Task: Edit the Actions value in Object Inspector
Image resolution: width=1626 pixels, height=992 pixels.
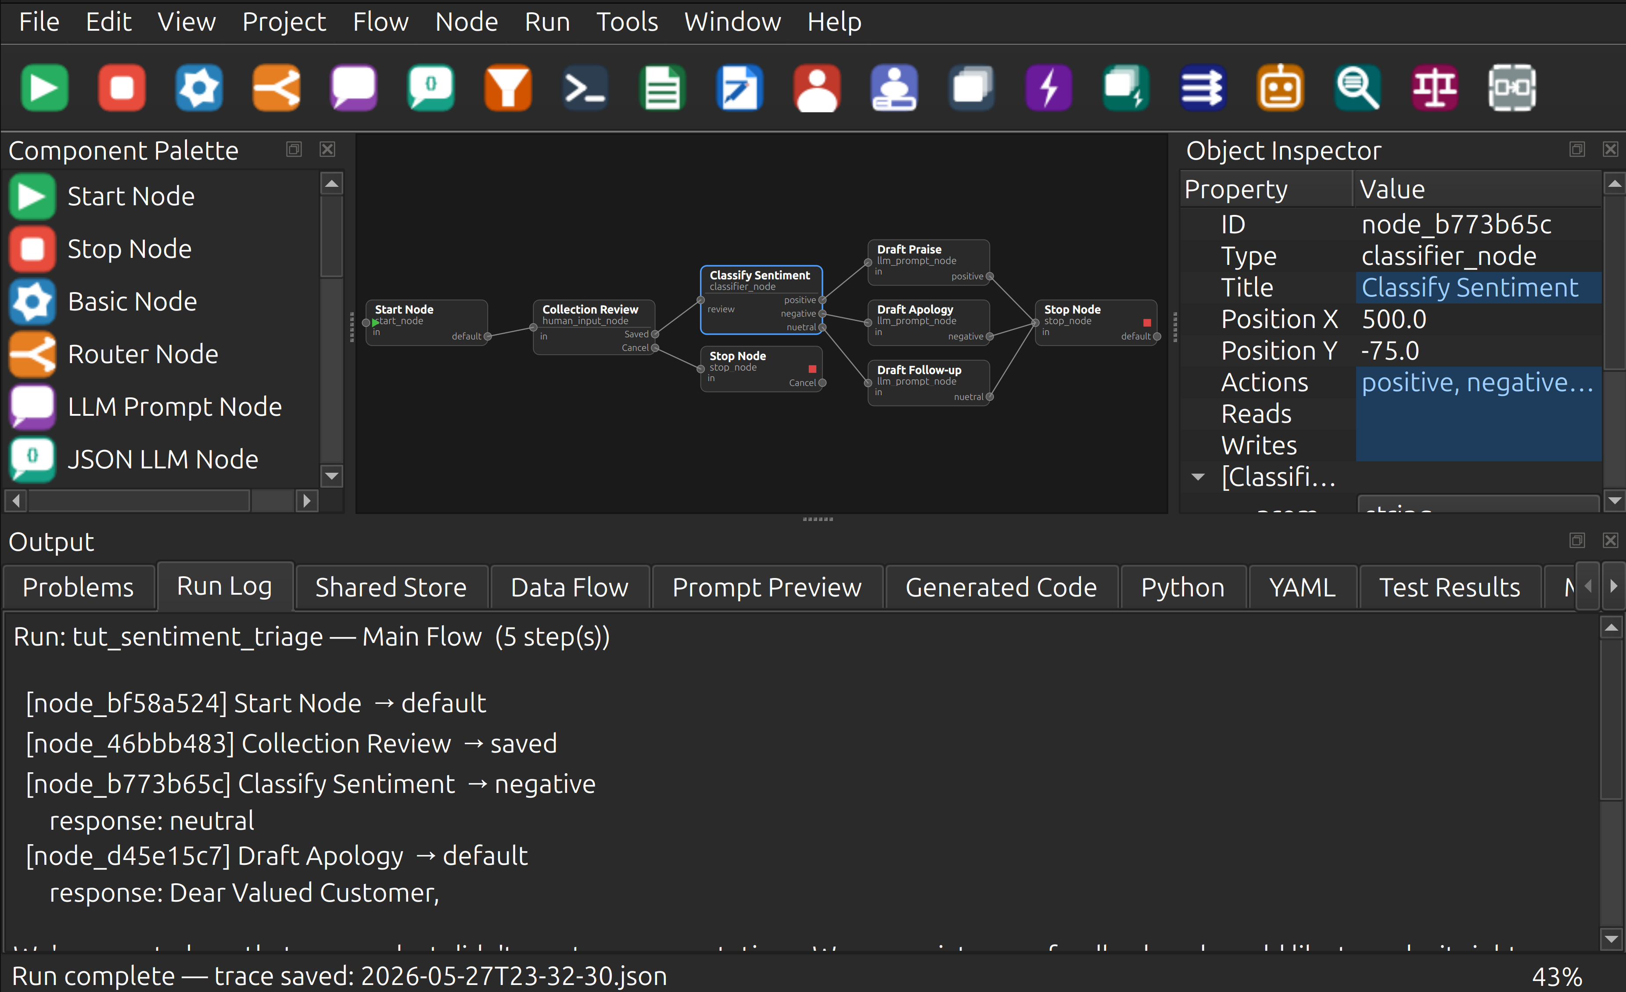Action: [x=1478, y=383]
